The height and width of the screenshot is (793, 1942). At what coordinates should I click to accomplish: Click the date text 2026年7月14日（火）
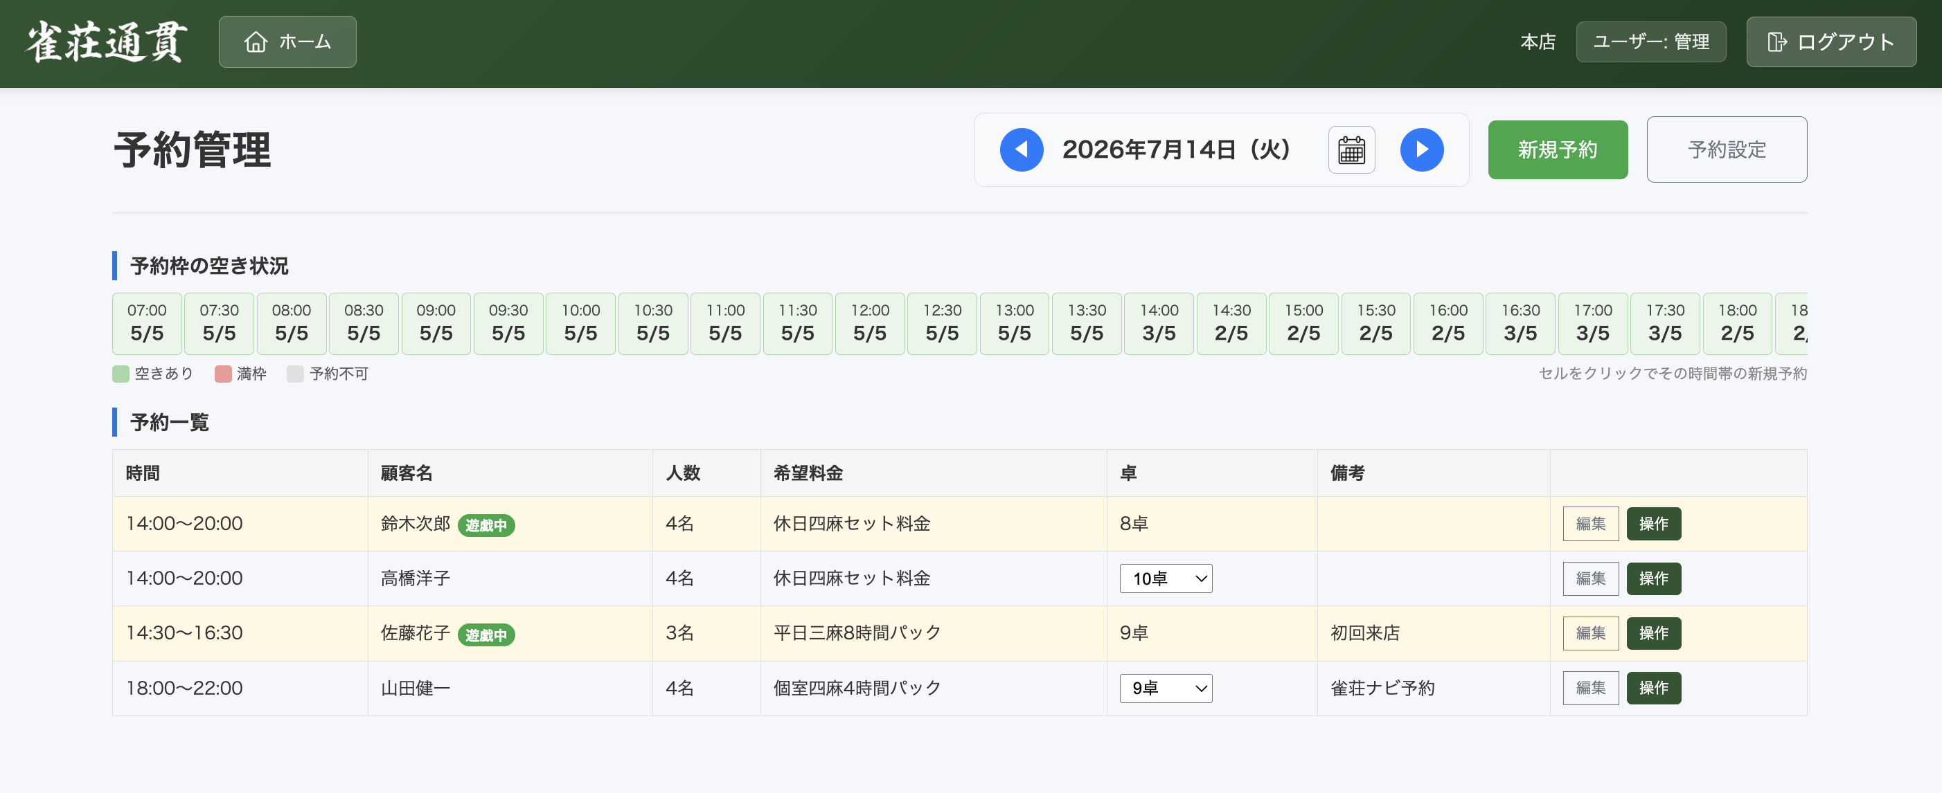[1176, 150]
